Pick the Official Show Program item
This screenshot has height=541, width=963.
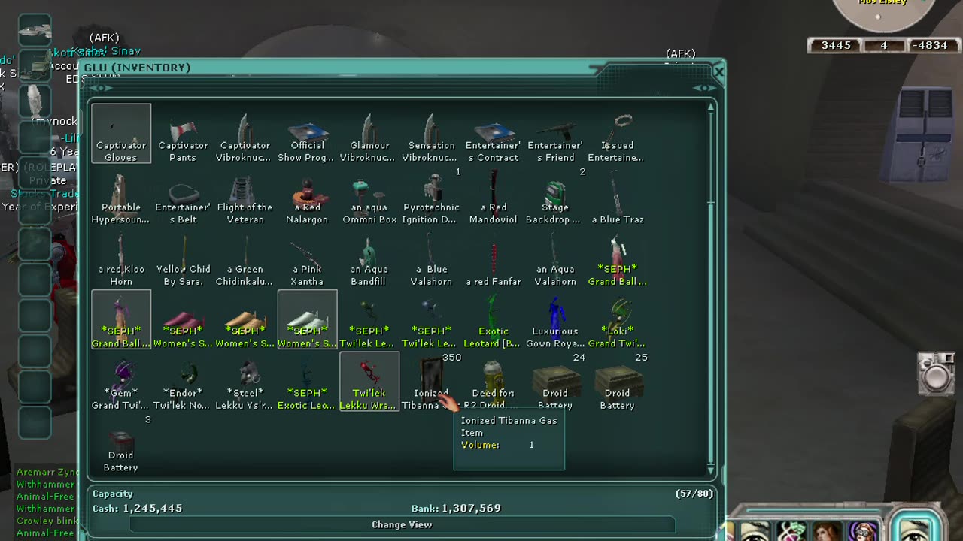(307, 134)
